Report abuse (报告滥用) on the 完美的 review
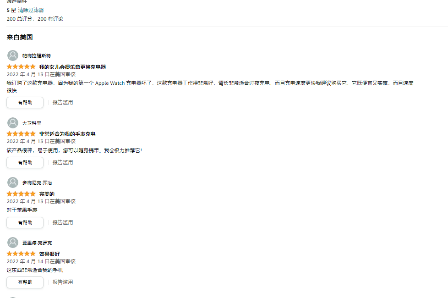 click(63, 222)
